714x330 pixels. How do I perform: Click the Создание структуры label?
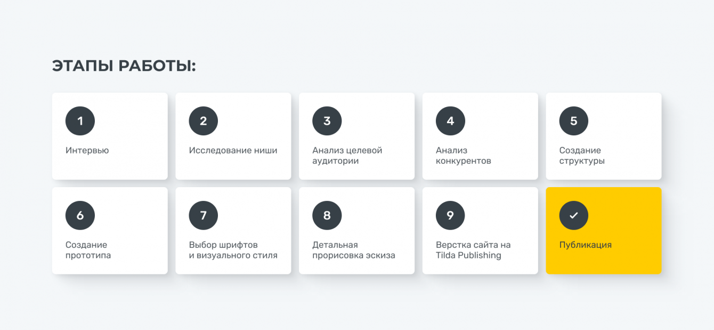(x=582, y=156)
